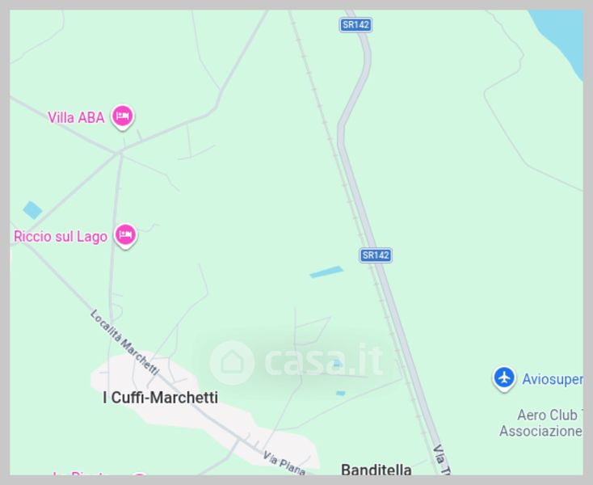Select the I Cuffi-Marchetti place name
This screenshot has width=593, height=485.
pos(160,398)
